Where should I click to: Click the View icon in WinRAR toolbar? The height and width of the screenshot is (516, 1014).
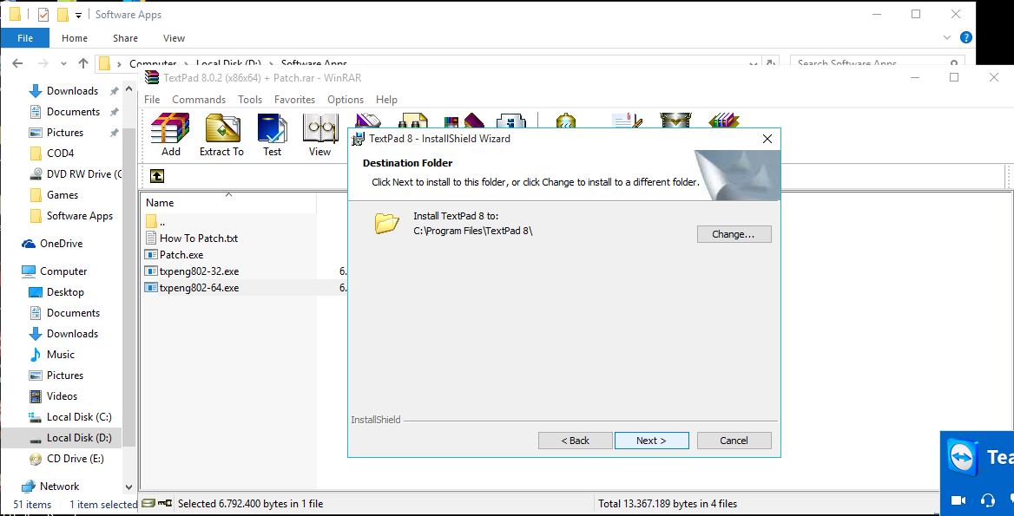point(320,134)
